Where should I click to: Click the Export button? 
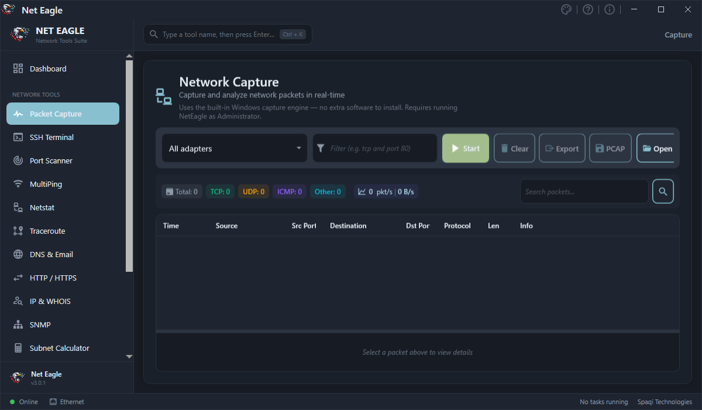[x=562, y=148]
